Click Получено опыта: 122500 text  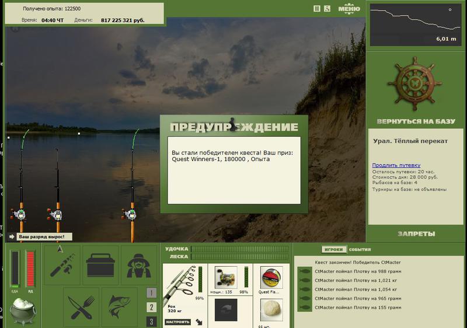tap(51, 9)
